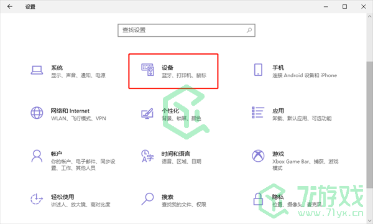373x224 pixels.
Task: Click the text 显示、声音、通知、电源
Action: [x=78, y=75]
